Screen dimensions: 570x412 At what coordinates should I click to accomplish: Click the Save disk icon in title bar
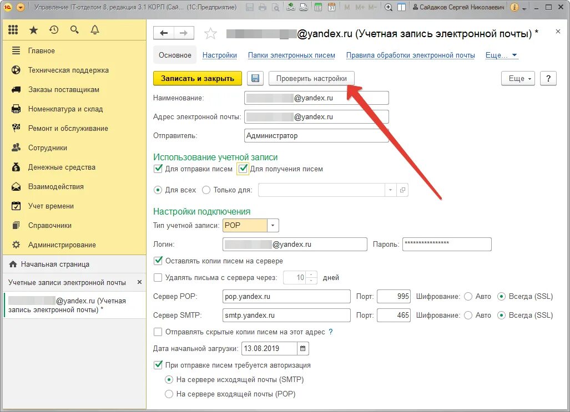[249, 7]
